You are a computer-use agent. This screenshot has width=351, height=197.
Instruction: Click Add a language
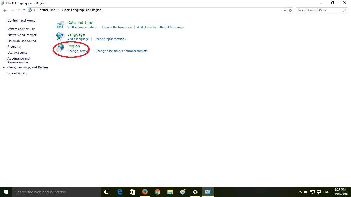78,39
